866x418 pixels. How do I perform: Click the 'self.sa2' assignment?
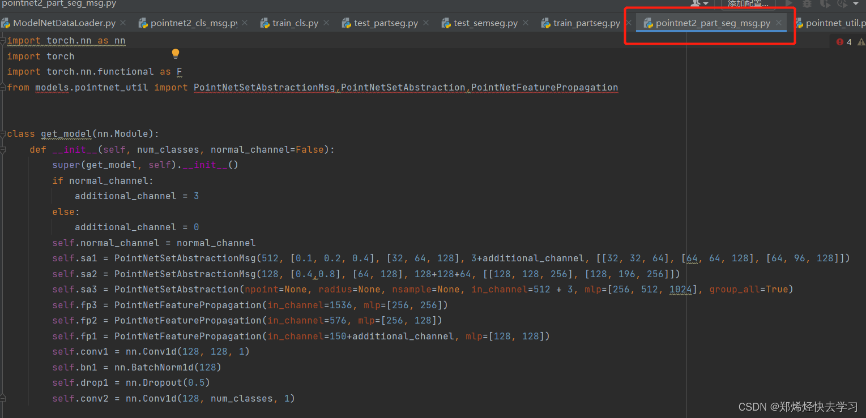pyautogui.click(x=366, y=274)
